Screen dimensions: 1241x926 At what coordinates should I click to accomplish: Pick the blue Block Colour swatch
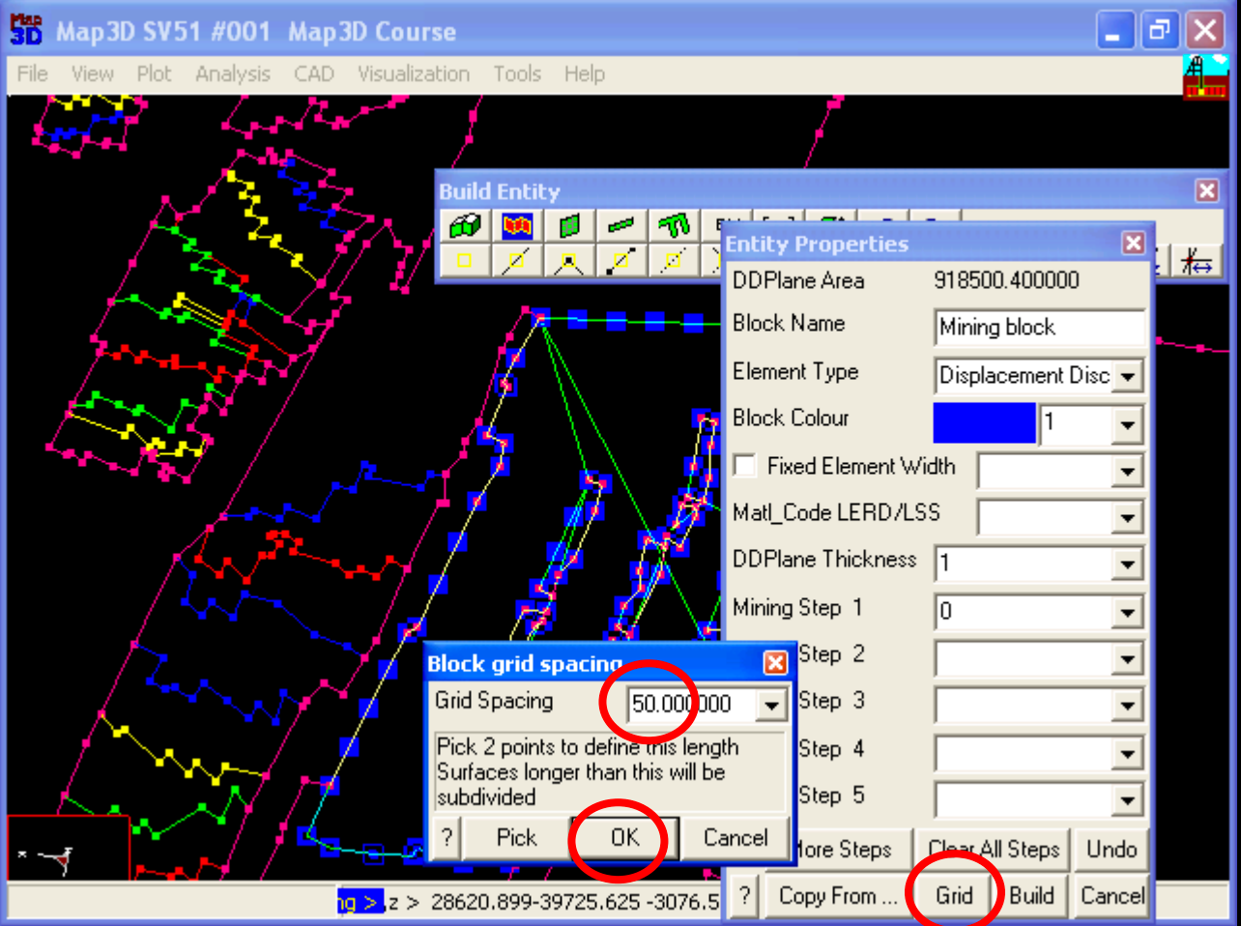[x=984, y=423]
